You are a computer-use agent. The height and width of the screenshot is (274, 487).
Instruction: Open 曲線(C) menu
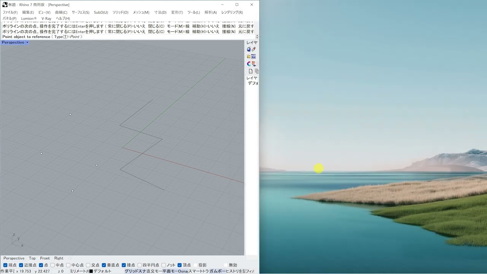point(61,12)
